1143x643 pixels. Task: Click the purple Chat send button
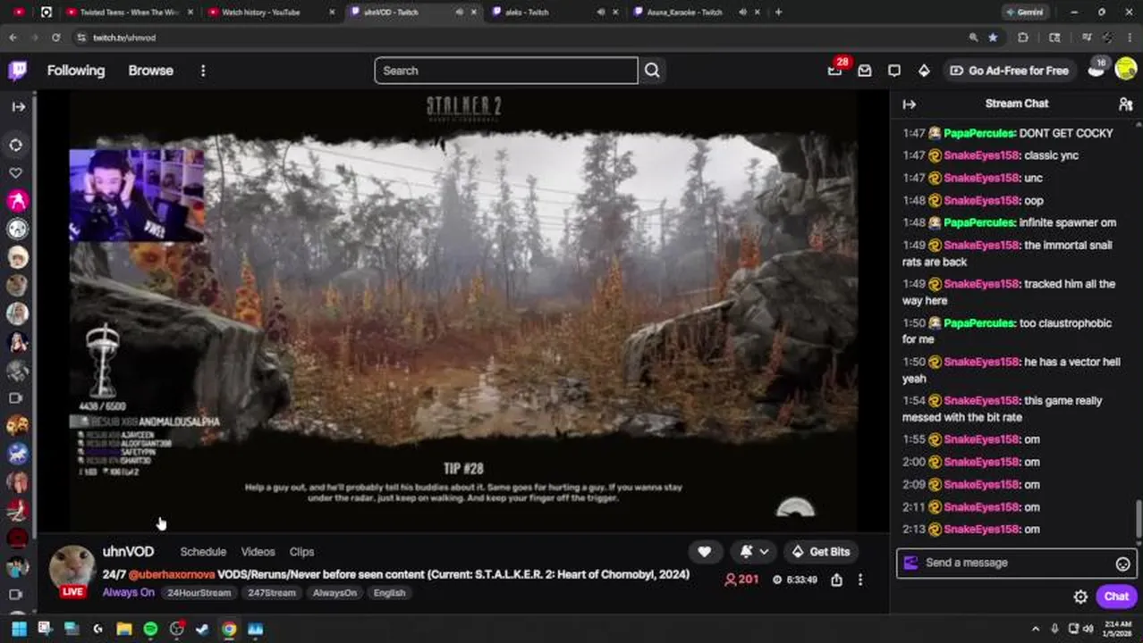click(1116, 597)
